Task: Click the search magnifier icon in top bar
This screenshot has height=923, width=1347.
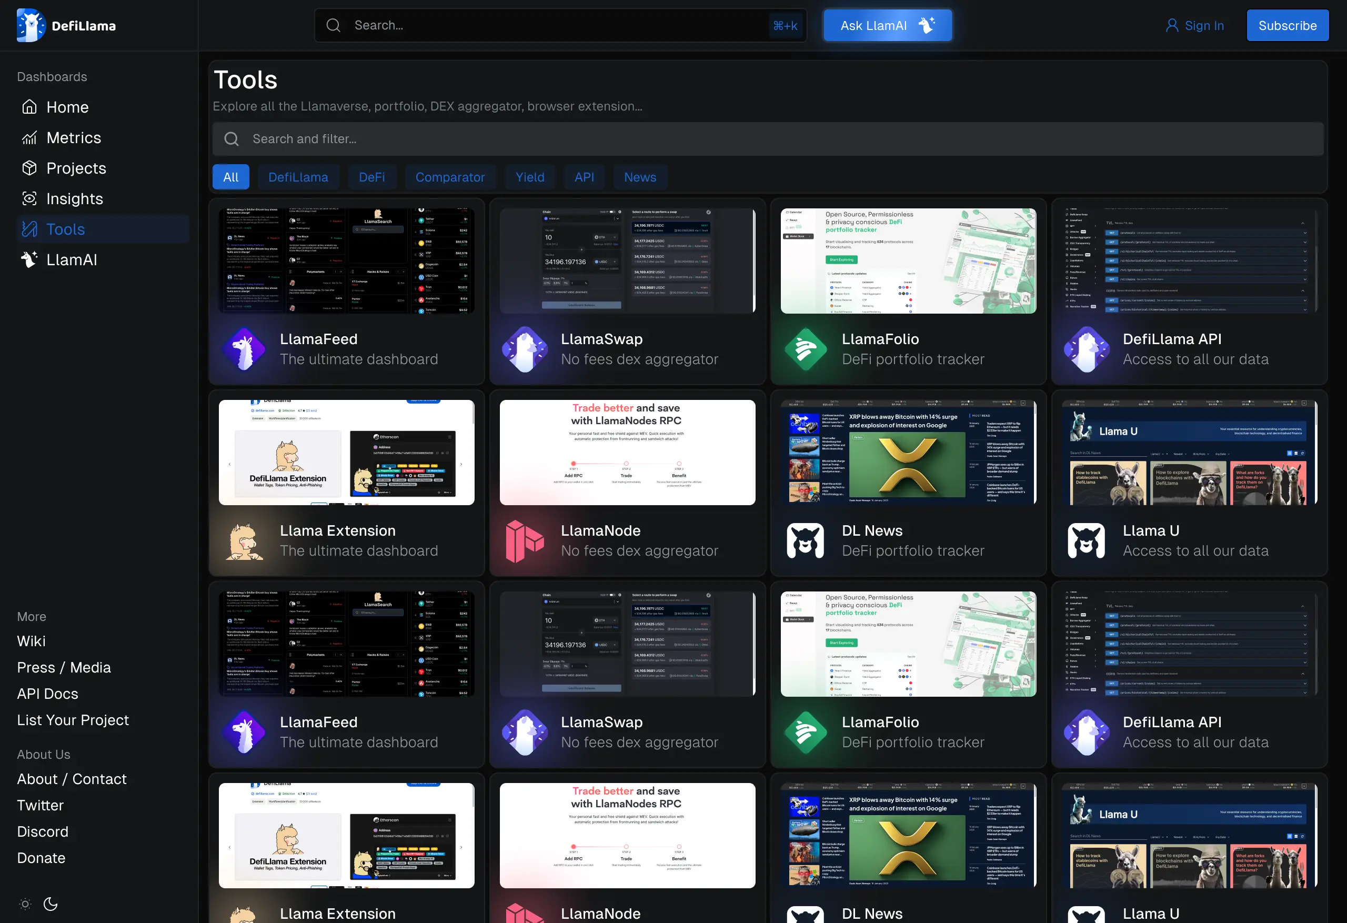Action: 333,25
